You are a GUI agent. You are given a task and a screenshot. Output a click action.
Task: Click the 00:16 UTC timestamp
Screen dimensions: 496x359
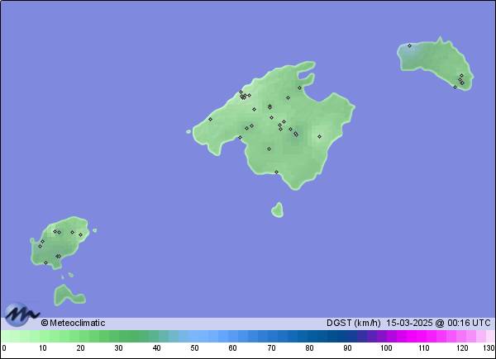(x=469, y=323)
